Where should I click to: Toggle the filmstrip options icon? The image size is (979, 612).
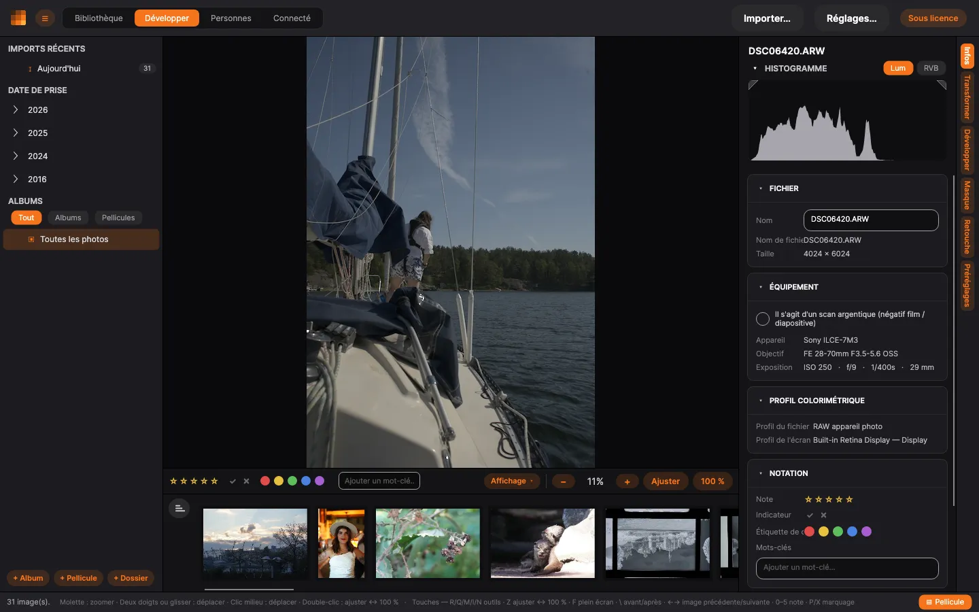[179, 509]
